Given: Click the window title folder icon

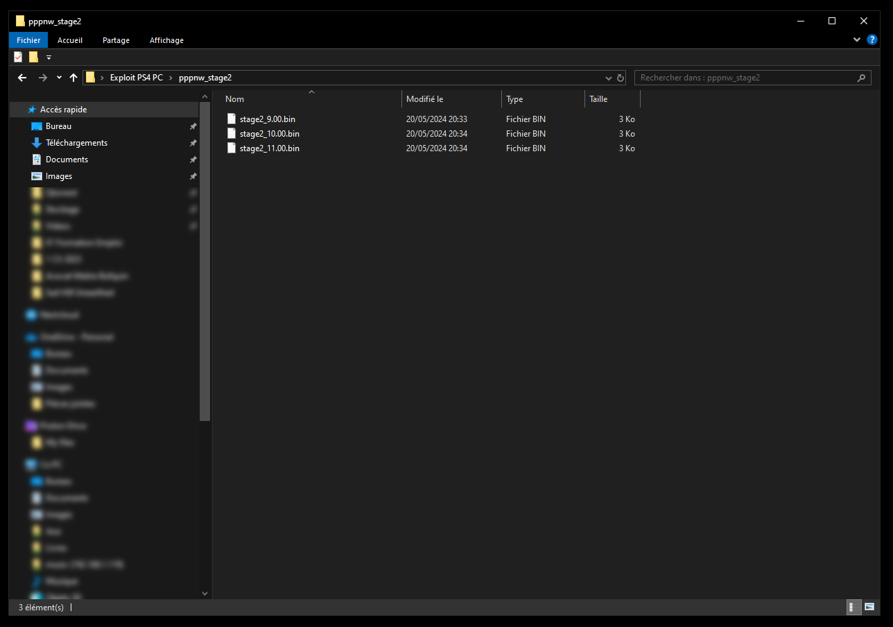Looking at the screenshot, I should (20, 21).
